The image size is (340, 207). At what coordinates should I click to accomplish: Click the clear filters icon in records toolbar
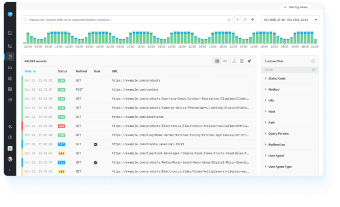[249, 61]
